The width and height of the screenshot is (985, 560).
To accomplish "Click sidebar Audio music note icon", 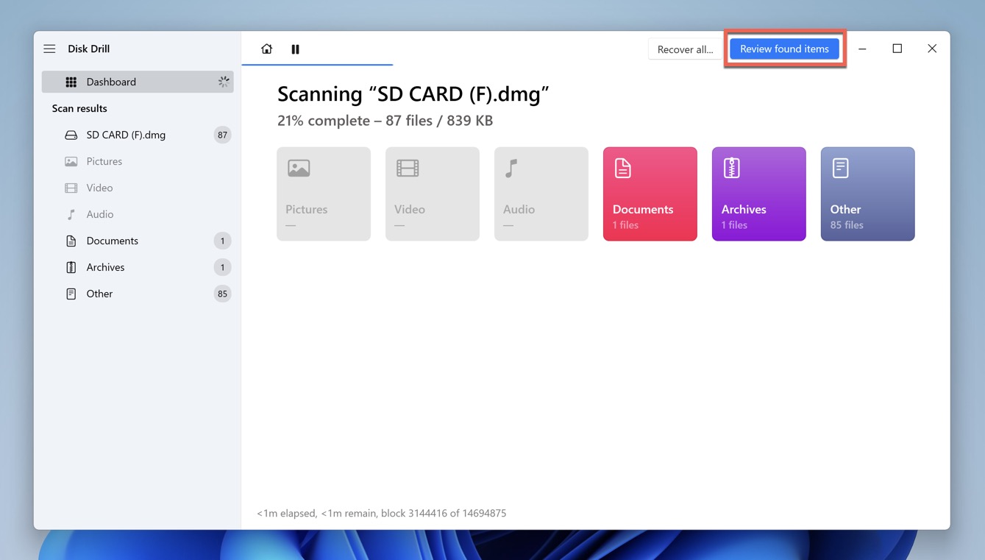I will pos(71,214).
